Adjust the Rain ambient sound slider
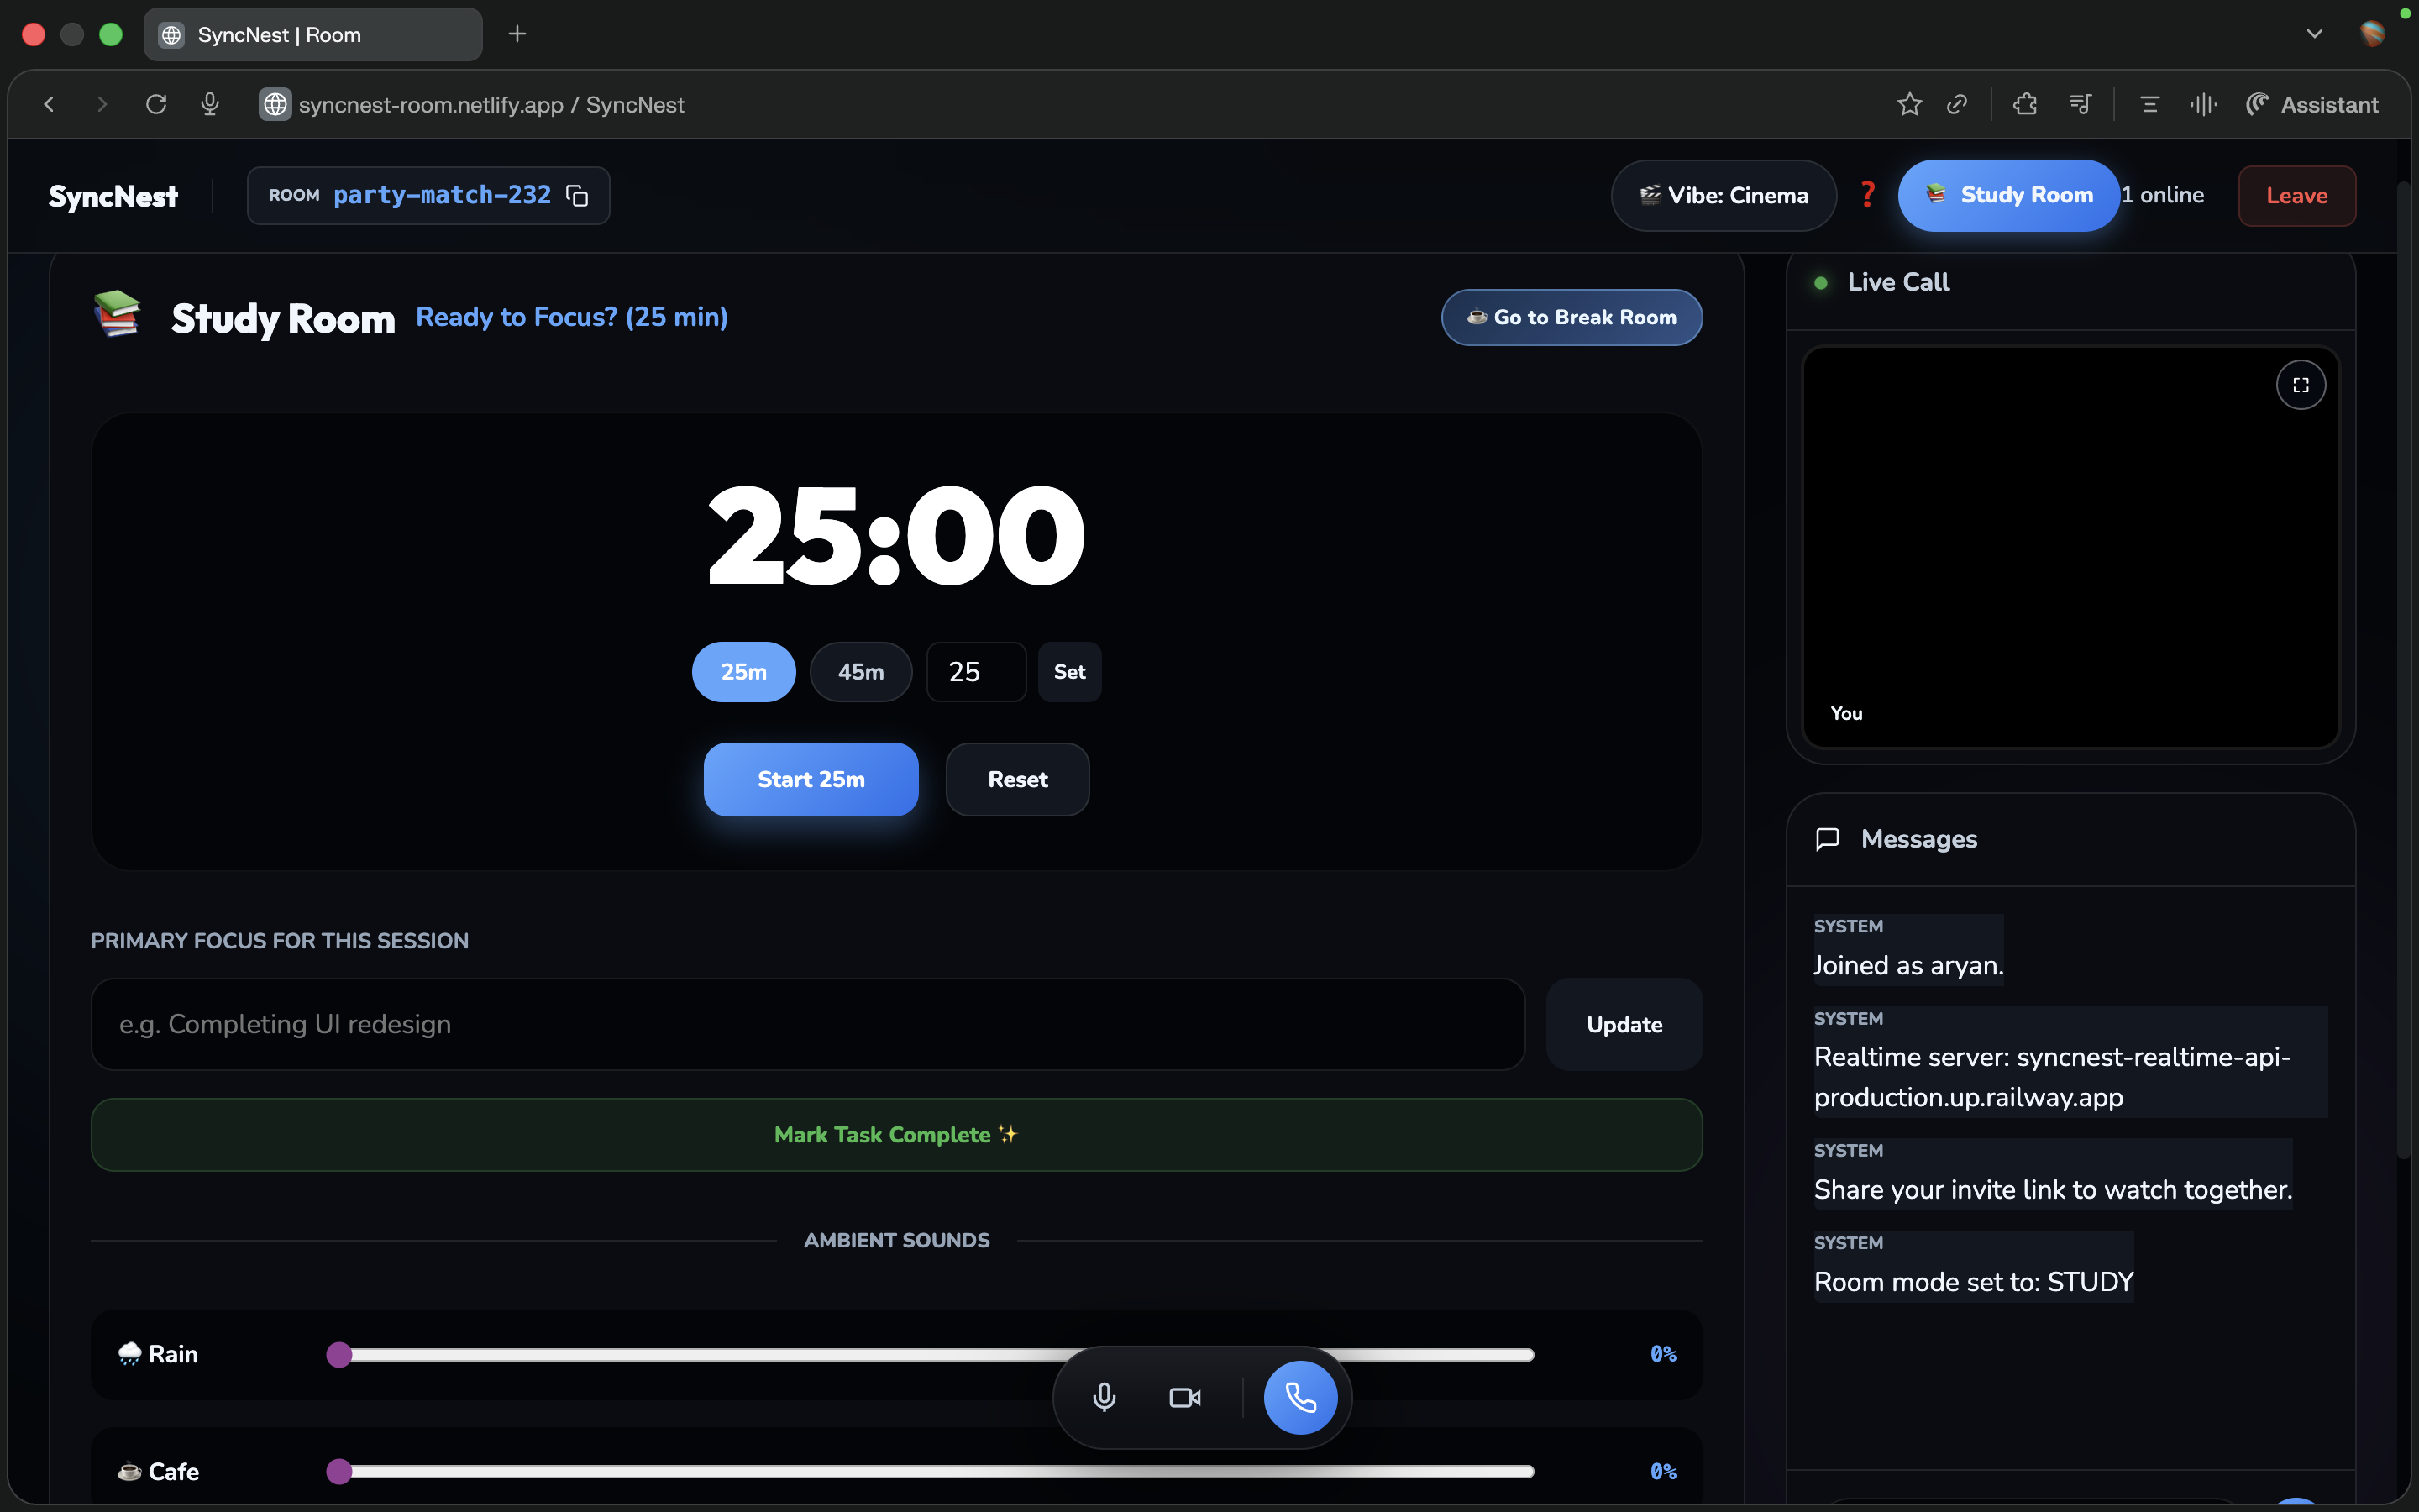This screenshot has width=2419, height=1512. point(340,1354)
